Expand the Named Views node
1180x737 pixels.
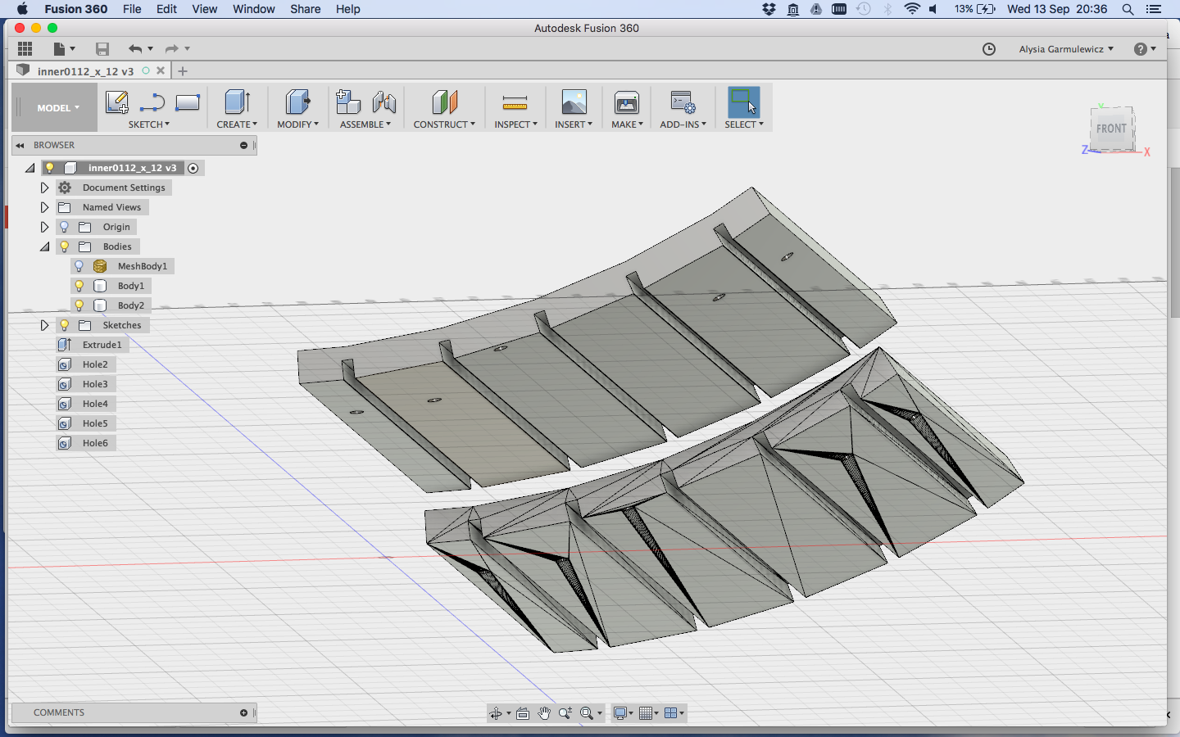(45, 207)
